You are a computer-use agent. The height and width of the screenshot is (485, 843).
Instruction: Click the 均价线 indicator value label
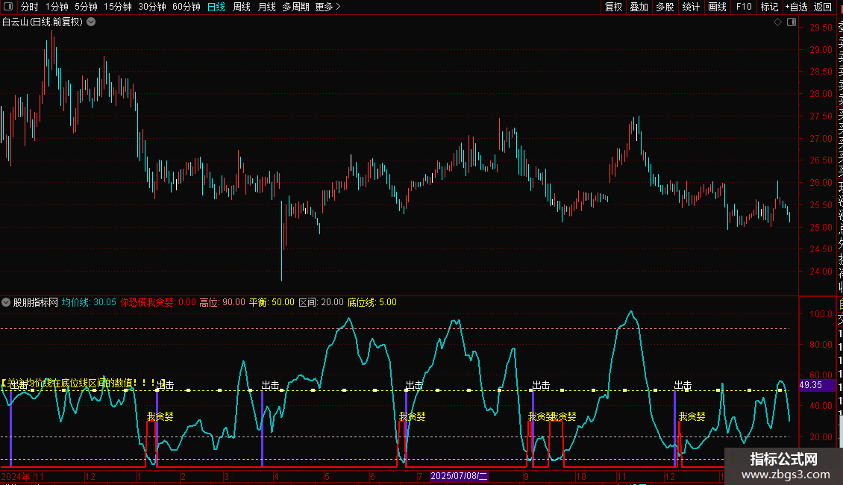[89, 302]
